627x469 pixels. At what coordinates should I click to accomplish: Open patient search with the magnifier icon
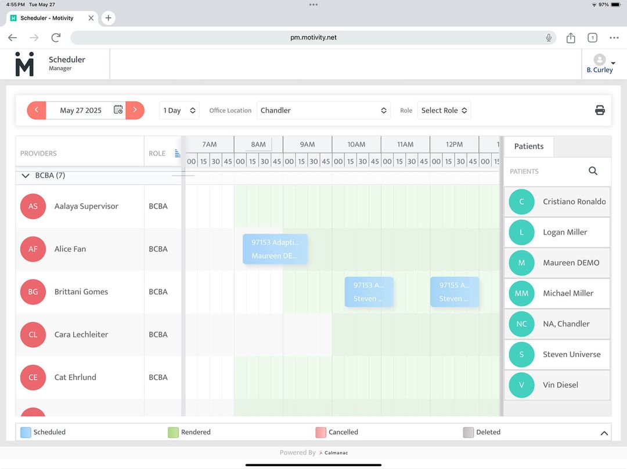(593, 170)
